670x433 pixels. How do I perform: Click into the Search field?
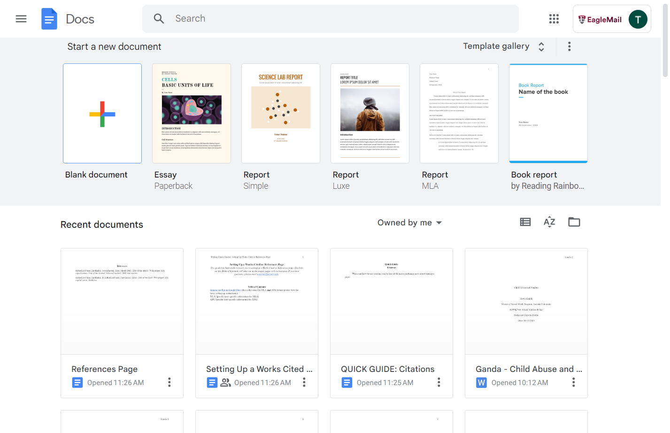[x=331, y=19]
